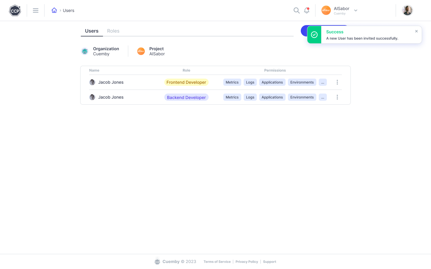Viewport: 431px width, 269px height.
Task: Click the Success notification title
Action: coord(335,32)
